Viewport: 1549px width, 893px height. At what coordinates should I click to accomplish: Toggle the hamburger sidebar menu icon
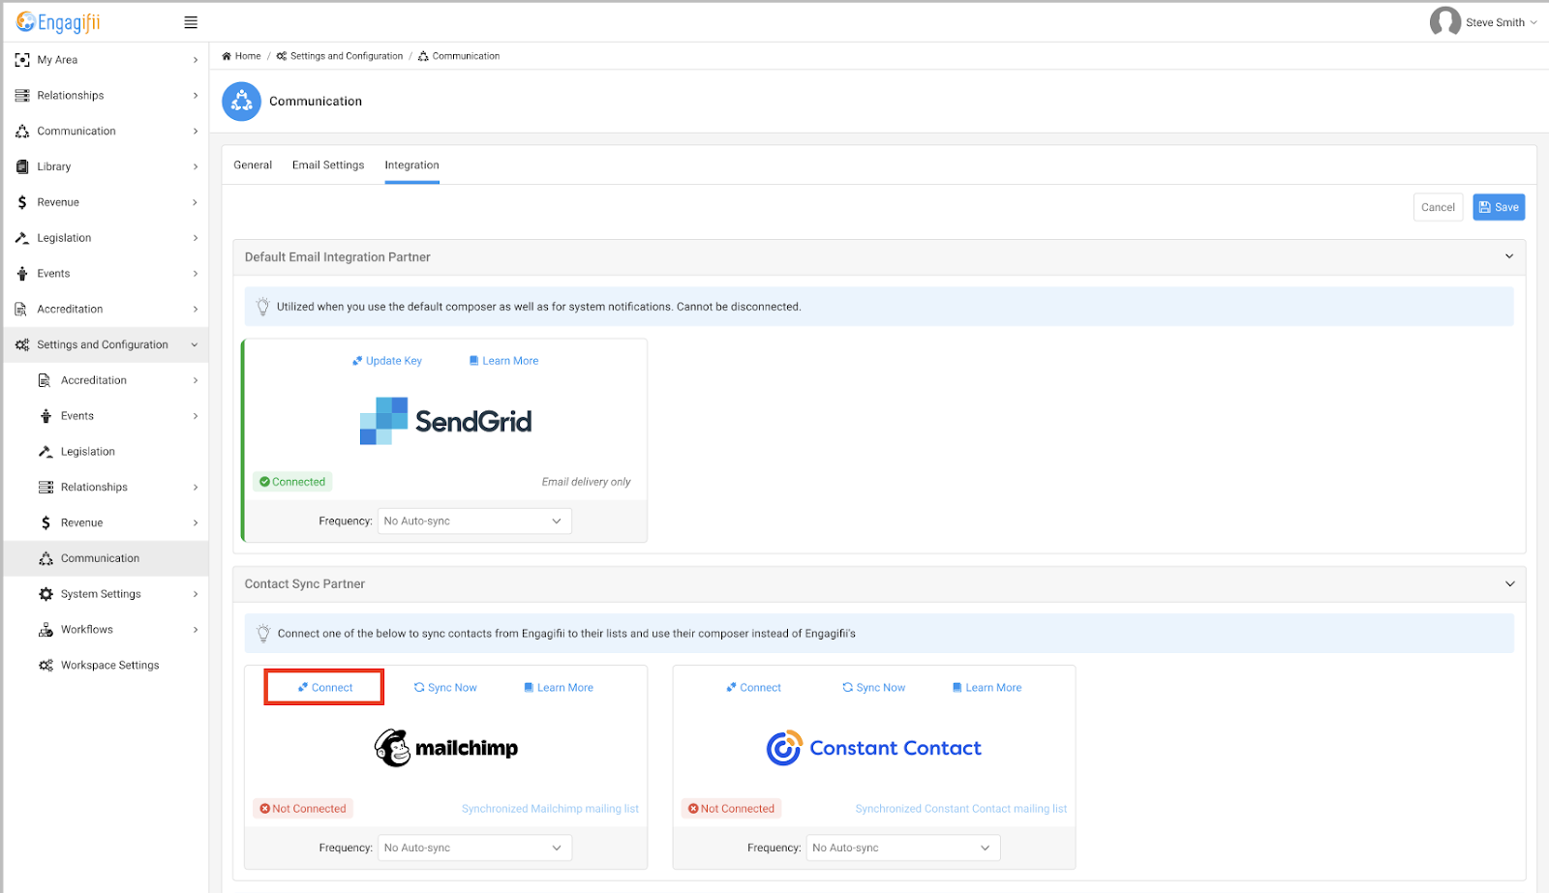pos(191,22)
